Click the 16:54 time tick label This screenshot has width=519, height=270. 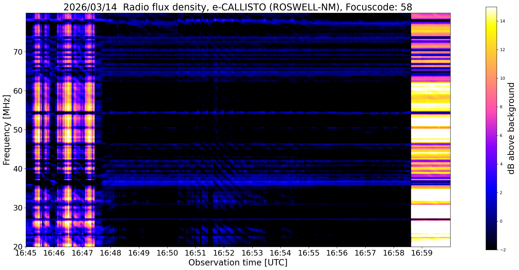pos(280,253)
